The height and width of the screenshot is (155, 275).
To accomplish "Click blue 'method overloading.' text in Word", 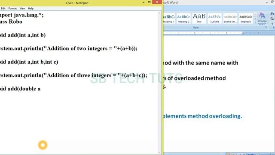I will pos(215,116).
